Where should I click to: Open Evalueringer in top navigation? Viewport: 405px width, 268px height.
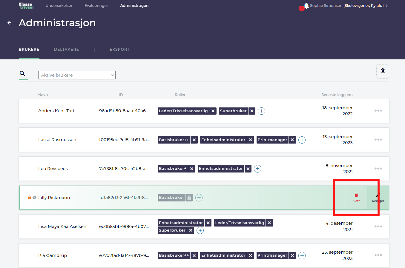coord(96,6)
